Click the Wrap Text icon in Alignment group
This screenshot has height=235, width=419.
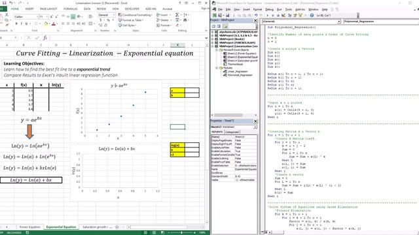(91, 16)
